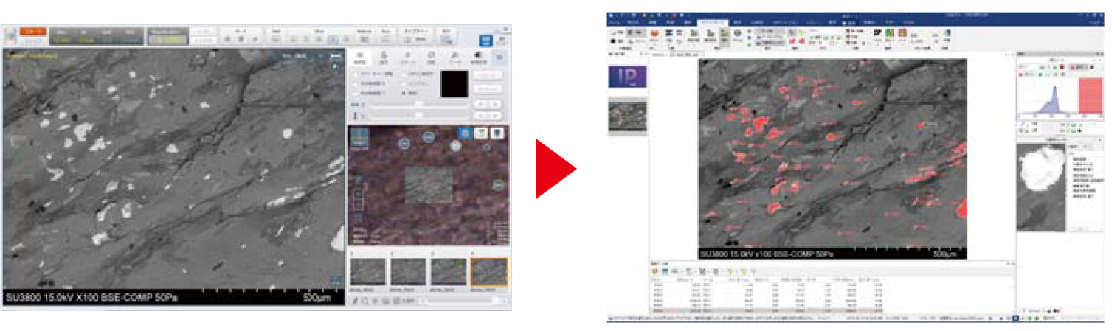Click the pencil icon below thumbnails
1120x331 pixels.
click(355, 301)
